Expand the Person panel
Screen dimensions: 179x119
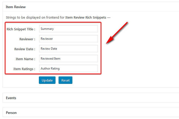(x=11, y=113)
